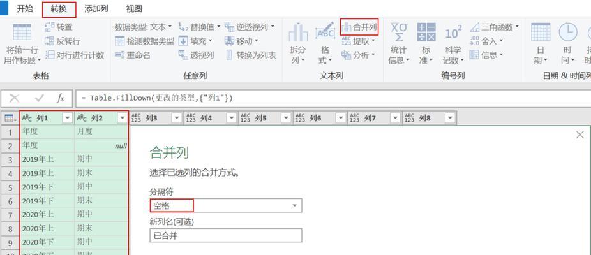Select cell 2020年上 in row 8
This screenshot has width=591, height=255.
tap(47, 228)
